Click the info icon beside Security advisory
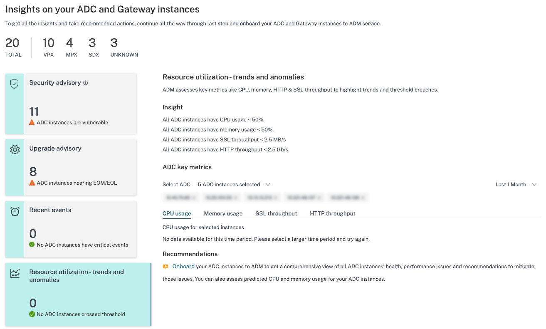This screenshot has width=546, height=329. 86,83
